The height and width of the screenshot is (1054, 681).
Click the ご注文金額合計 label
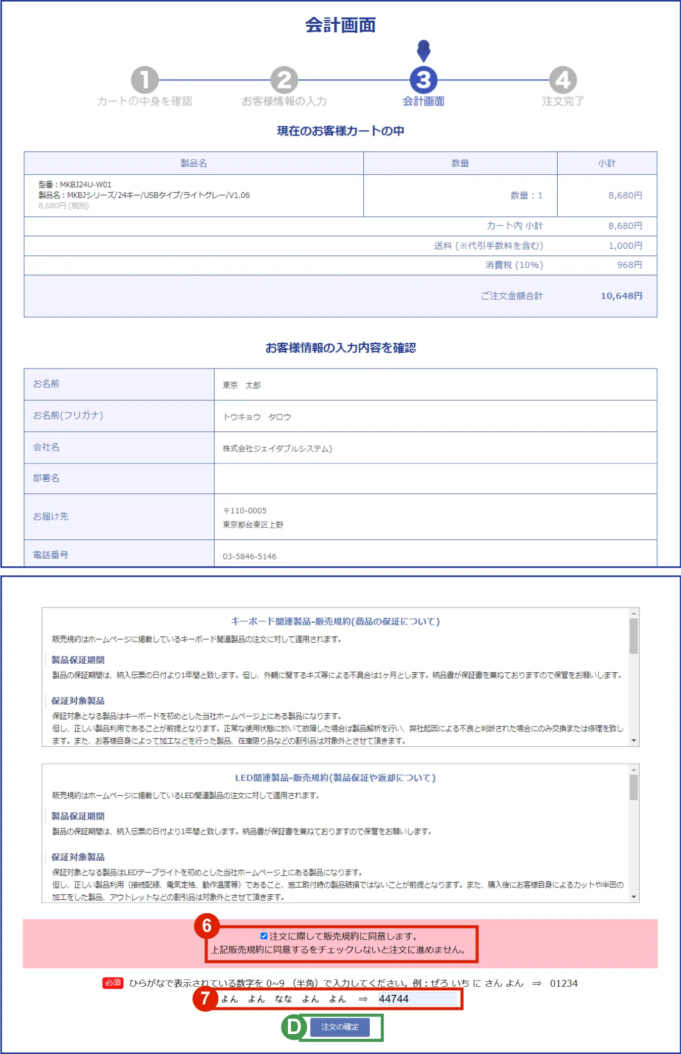tap(512, 296)
